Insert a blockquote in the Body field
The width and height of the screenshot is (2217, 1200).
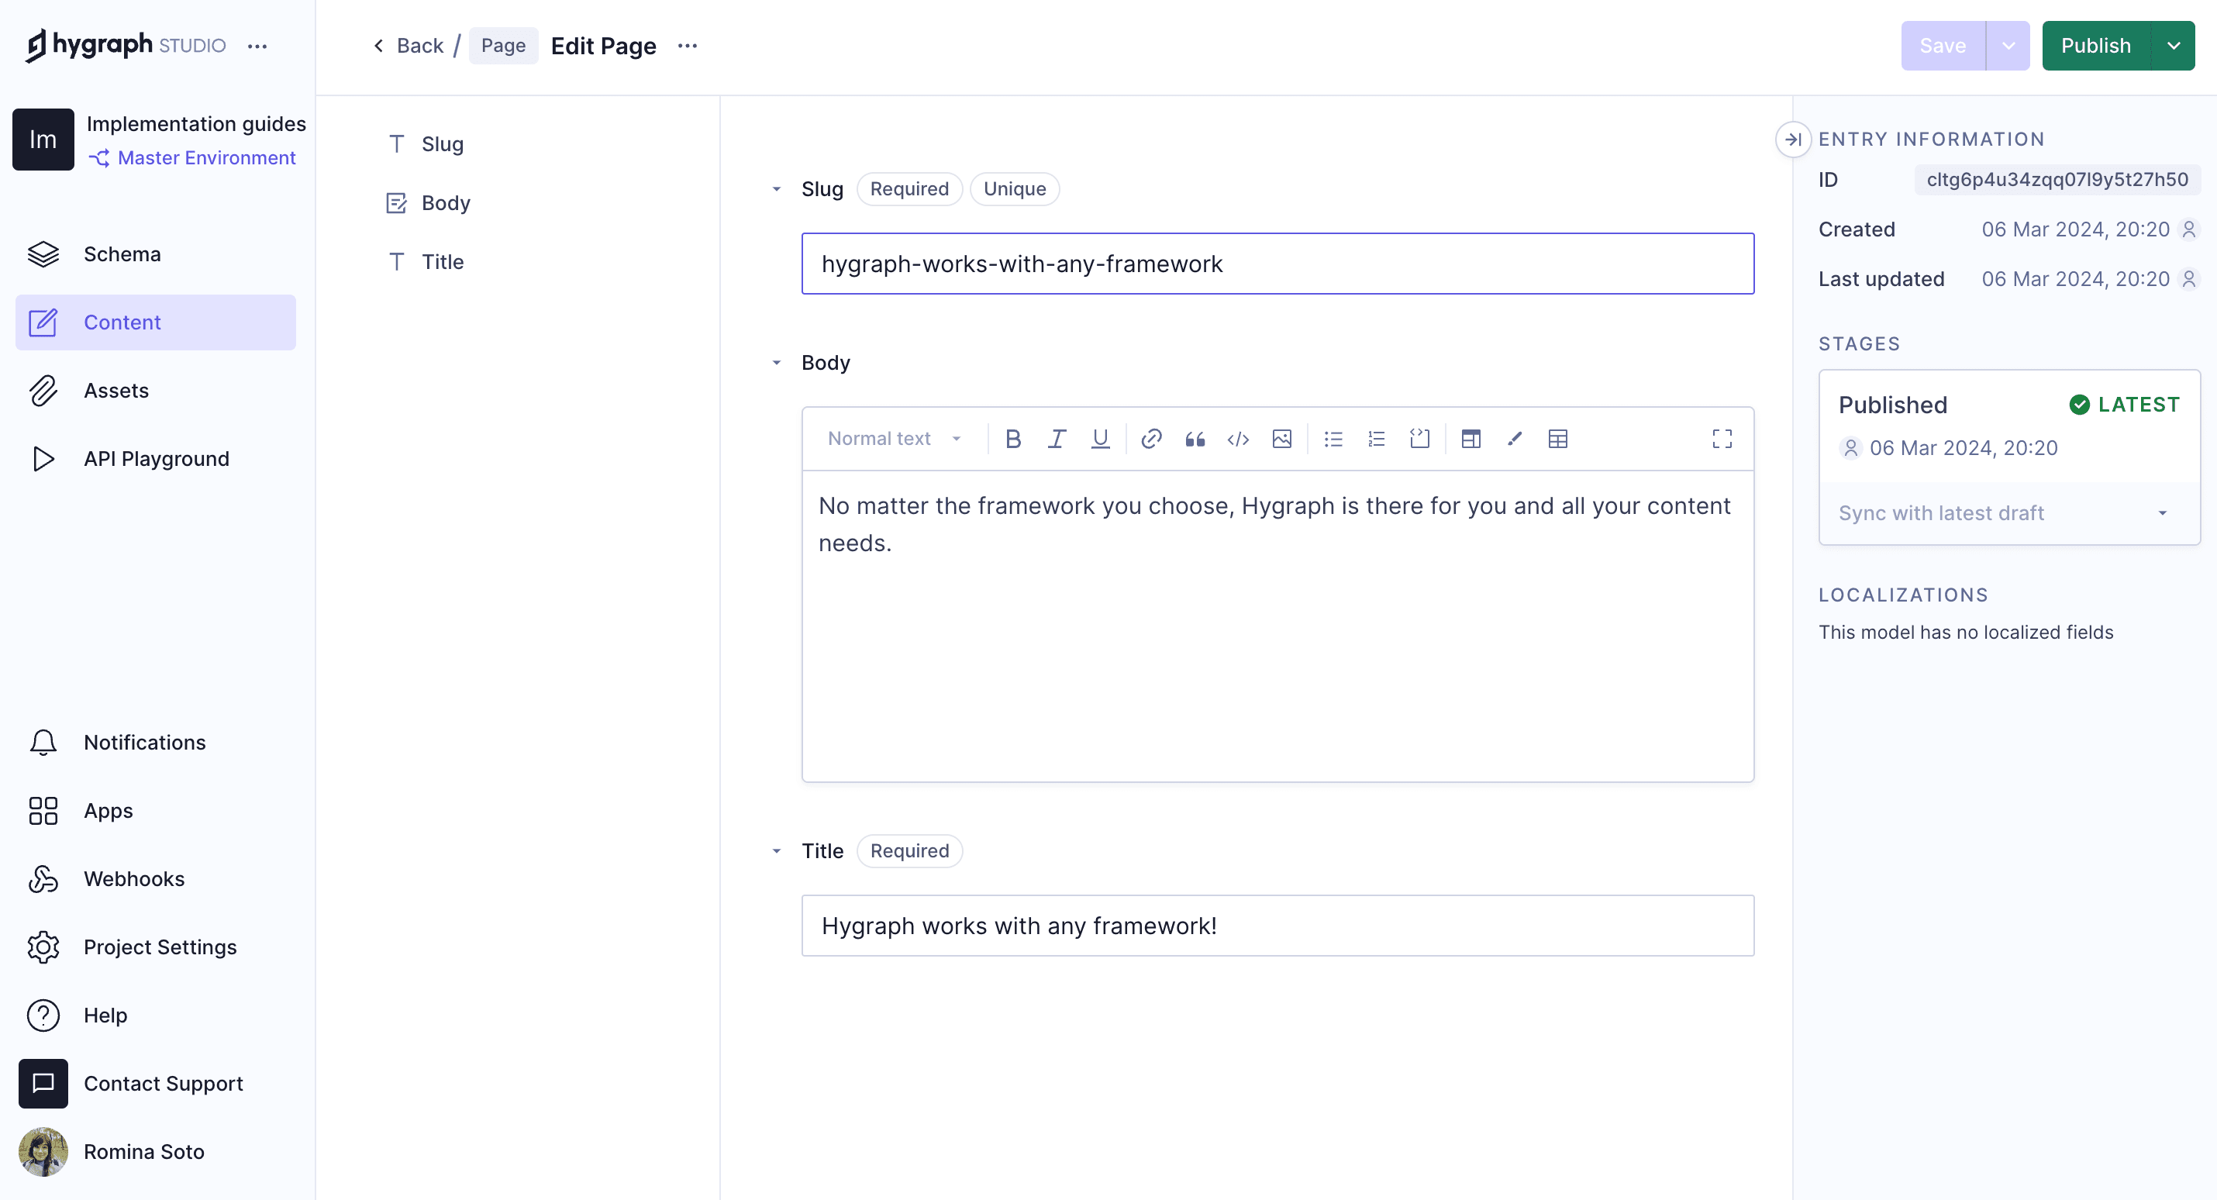coord(1195,439)
